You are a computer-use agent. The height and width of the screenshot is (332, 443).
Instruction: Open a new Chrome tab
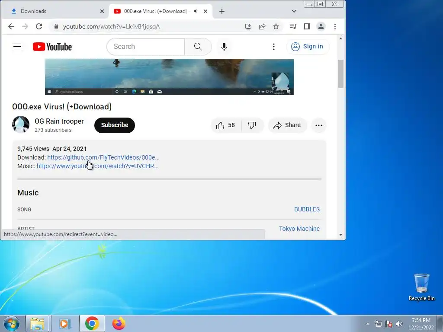pyautogui.click(x=222, y=11)
